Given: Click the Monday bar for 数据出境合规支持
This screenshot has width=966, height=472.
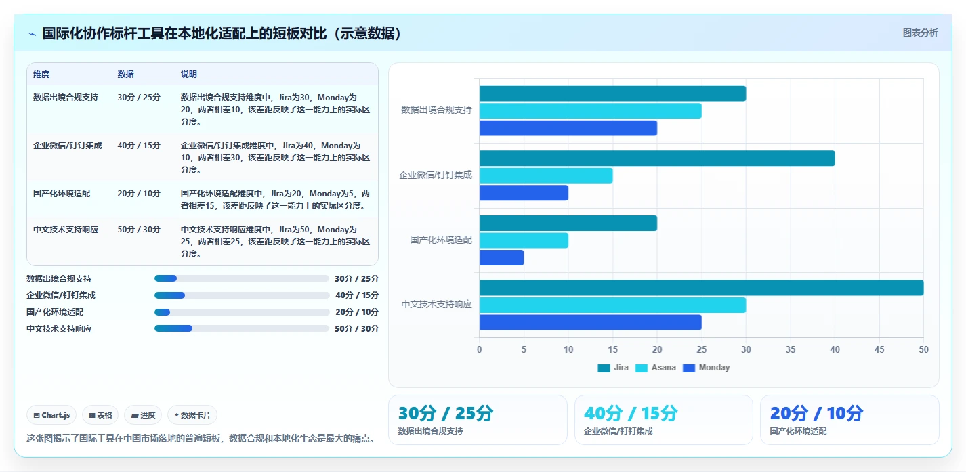Looking at the screenshot, I should (x=568, y=128).
